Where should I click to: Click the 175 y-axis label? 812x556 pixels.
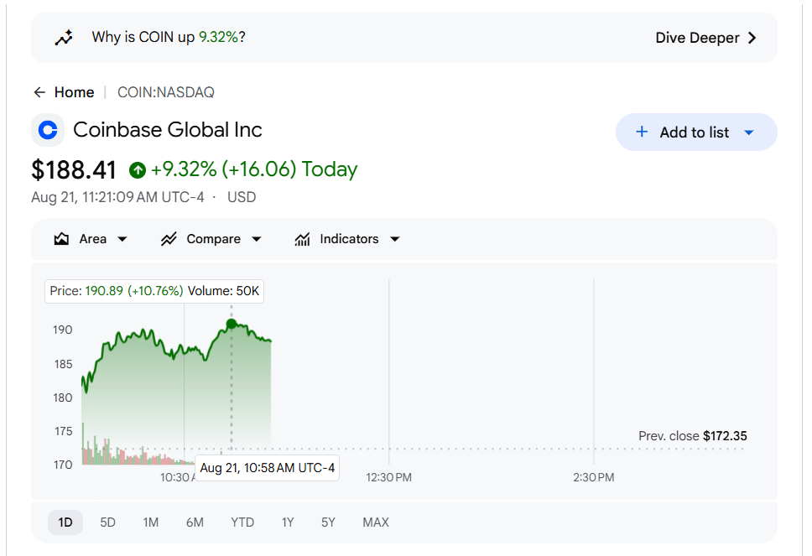tap(63, 431)
